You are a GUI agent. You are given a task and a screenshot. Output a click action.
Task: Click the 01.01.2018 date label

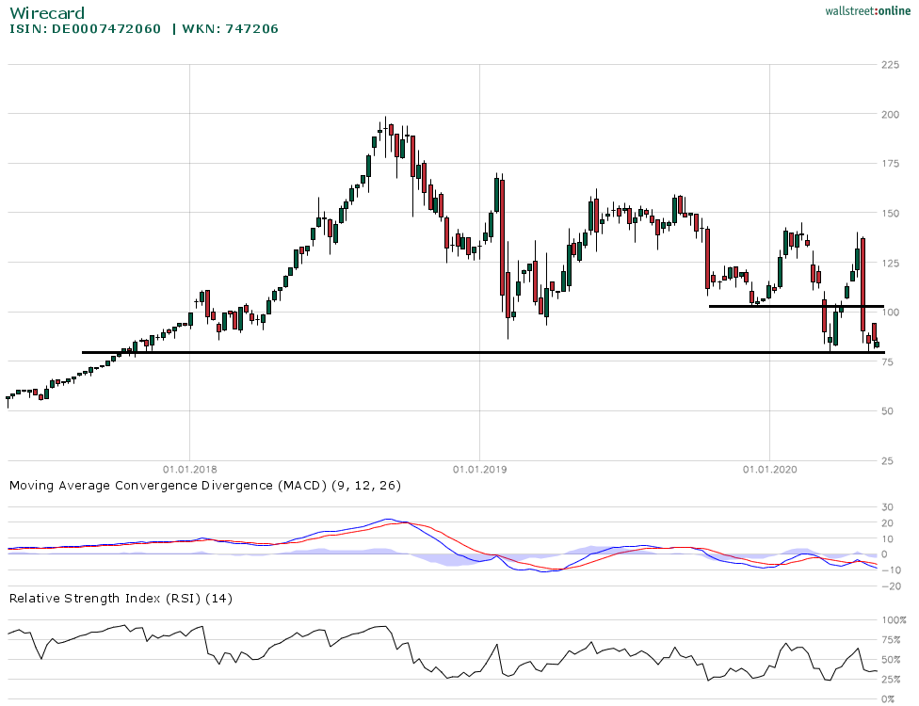click(x=190, y=470)
